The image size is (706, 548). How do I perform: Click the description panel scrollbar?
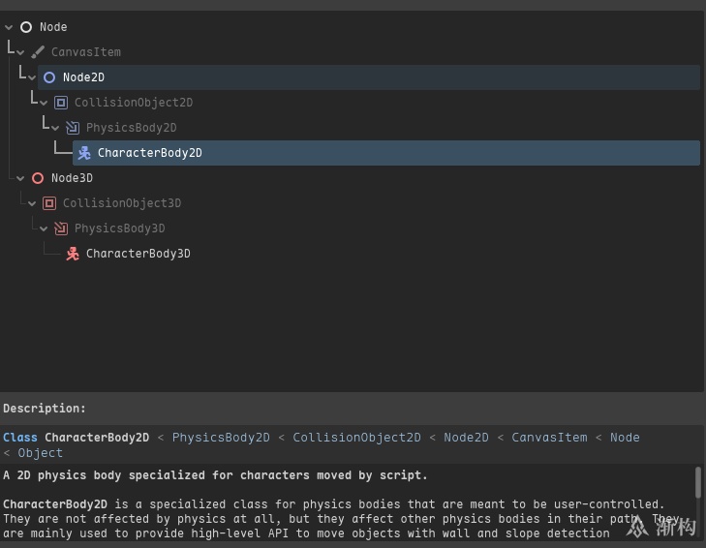click(x=697, y=482)
